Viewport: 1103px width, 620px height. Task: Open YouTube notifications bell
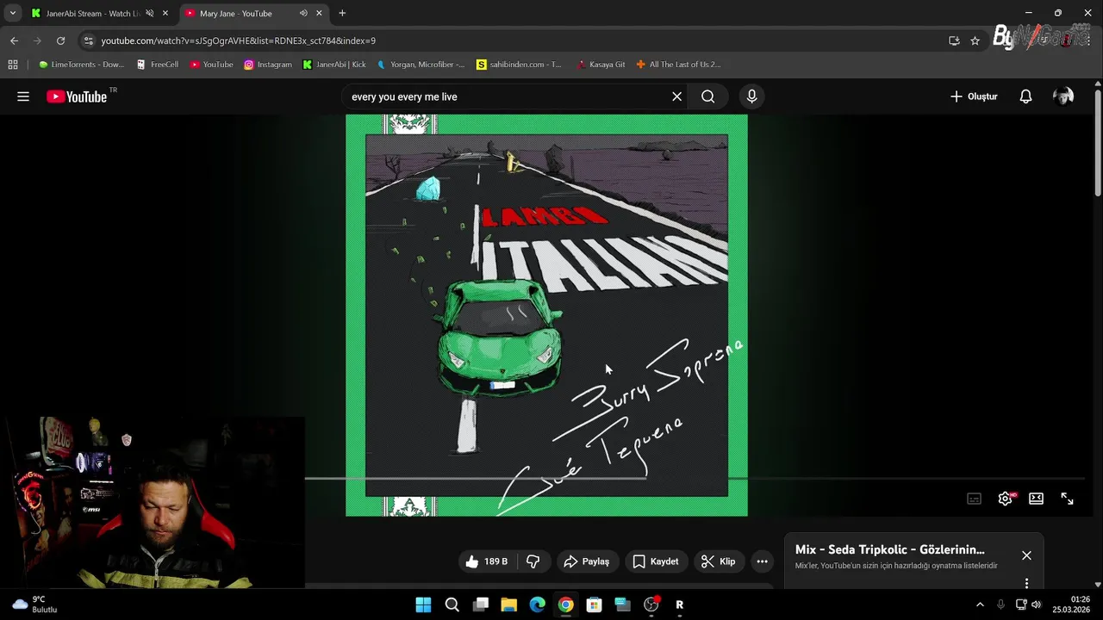[1025, 96]
